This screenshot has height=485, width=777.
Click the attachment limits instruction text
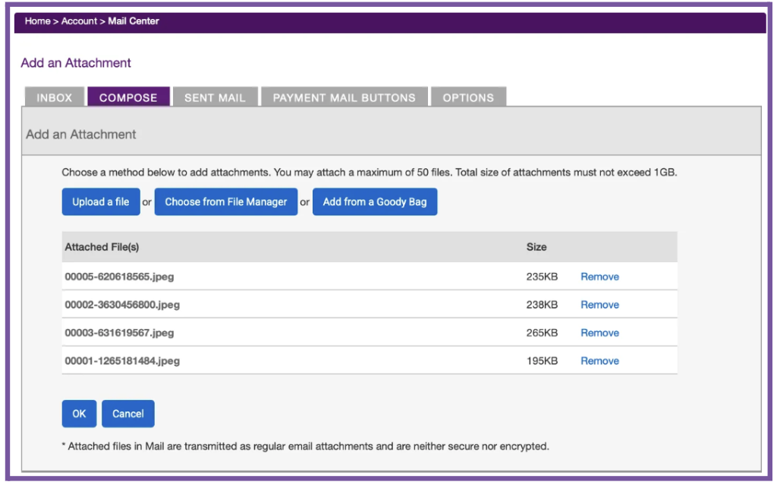click(x=370, y=172)
